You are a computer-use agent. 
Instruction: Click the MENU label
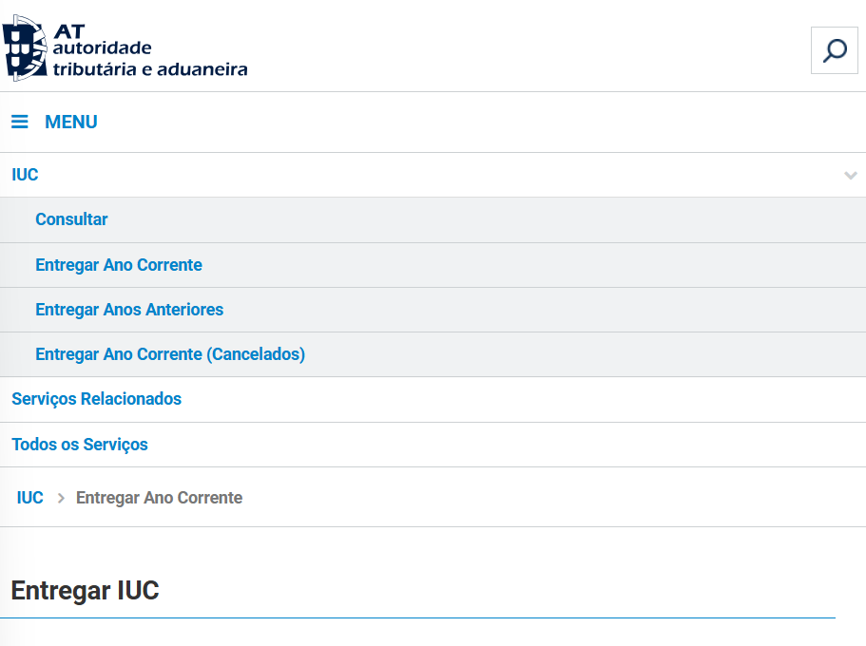71,122
